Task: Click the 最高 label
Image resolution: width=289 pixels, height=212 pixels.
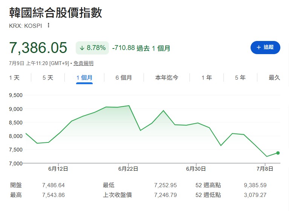Action: point(16,195)
